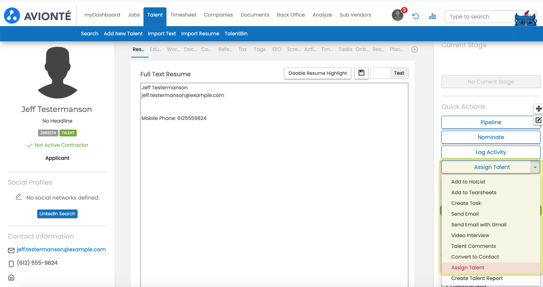543x287 pixels.
Task: Edit social profiles pencil icon
Action: point(18,197)
